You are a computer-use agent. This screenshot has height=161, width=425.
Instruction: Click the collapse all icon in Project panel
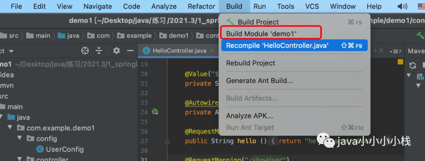pyautogui.click(x=99, y=51)
